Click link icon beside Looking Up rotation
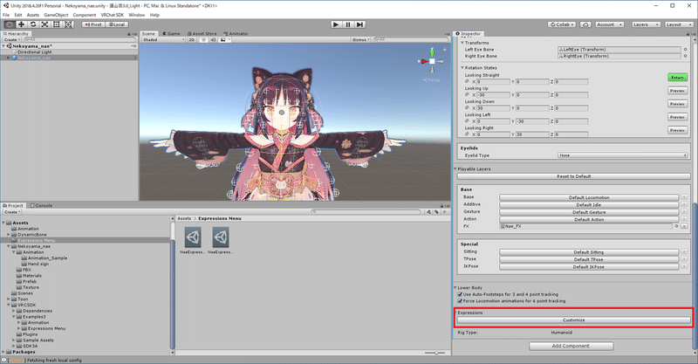This screenshot has width=698, height=364. click(467, 94)
